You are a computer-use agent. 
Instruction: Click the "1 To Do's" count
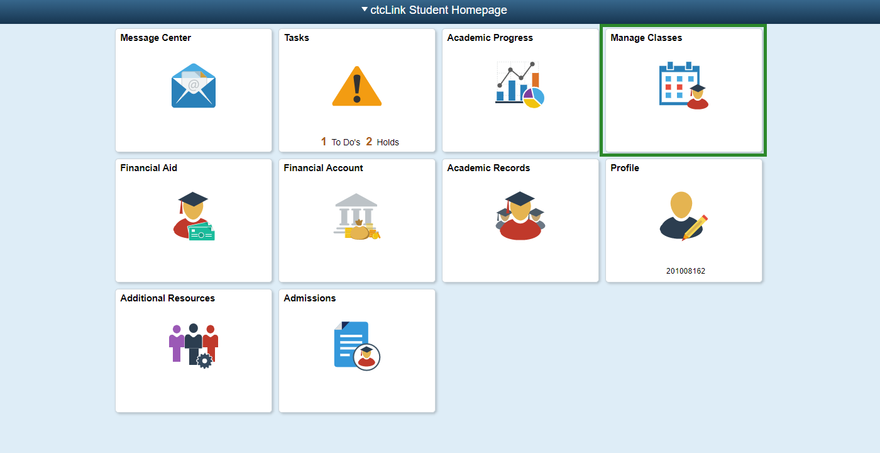pos(341,142)
